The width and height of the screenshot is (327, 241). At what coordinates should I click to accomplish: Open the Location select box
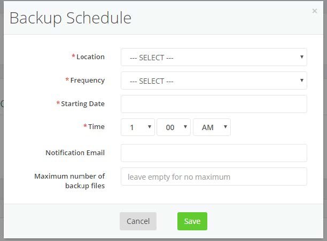214,58
